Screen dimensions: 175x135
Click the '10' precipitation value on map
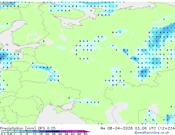click(135, 59)
